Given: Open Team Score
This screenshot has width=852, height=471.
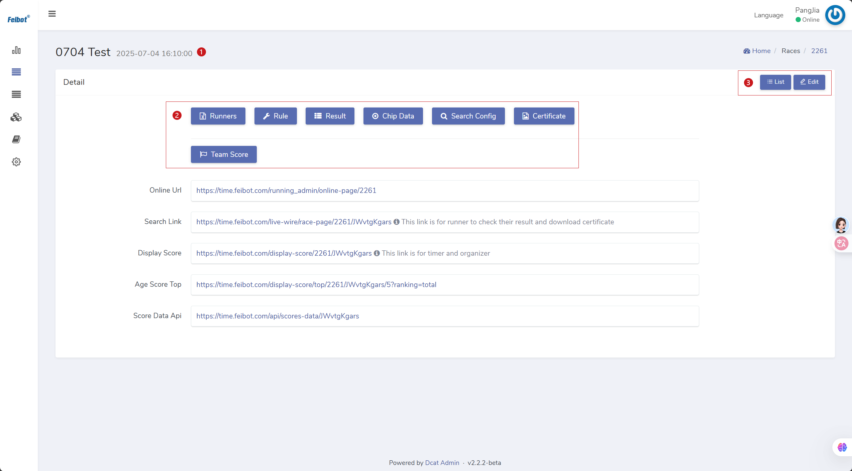Looking at the screenshot, I should tap(224, 154).
